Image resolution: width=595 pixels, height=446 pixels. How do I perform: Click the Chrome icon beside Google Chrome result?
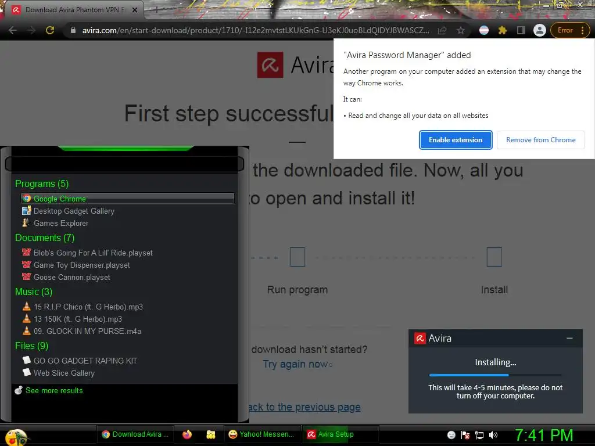[x=27, y=198]
